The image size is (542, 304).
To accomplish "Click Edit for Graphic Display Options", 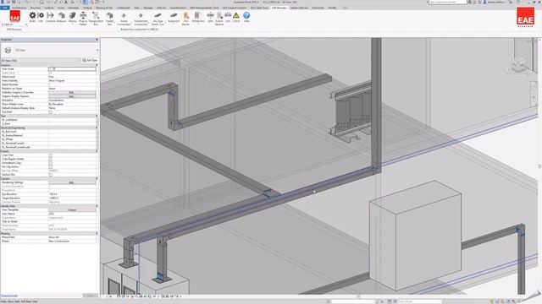I will pos(72,96).
